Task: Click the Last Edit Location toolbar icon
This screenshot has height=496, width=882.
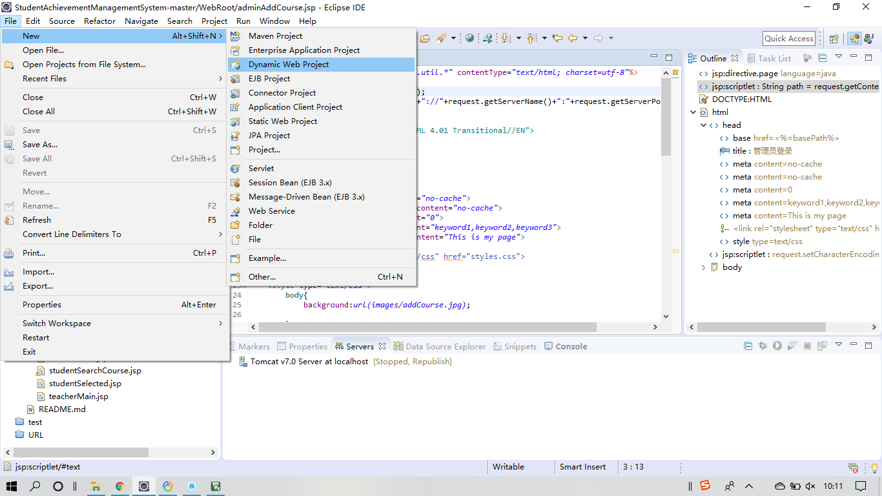Action: tap(557, 38)
